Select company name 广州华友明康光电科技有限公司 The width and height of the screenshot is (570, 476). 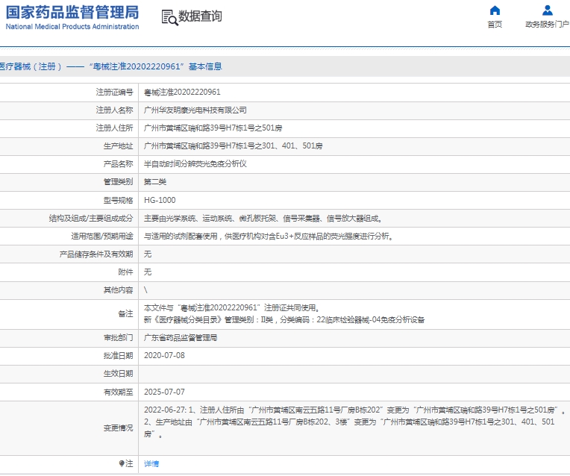195,110
